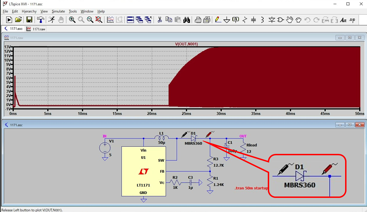Click the 1.24K value of R1
This screenshot has width=367, height=212.
(x=219, y=185)
